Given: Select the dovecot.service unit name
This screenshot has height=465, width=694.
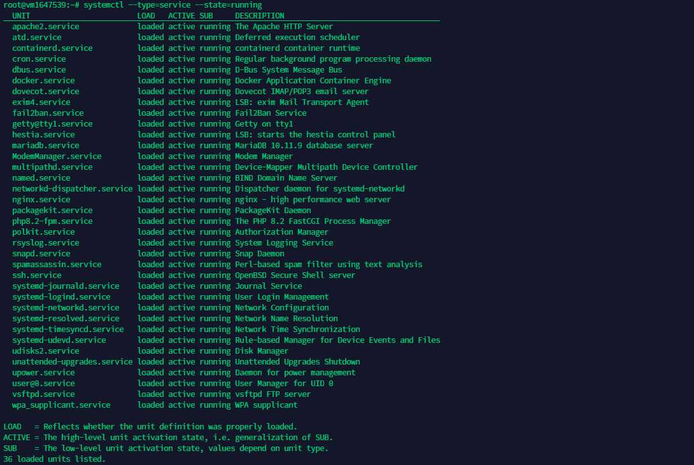Looking at the screenshot, I should point(46,92).
